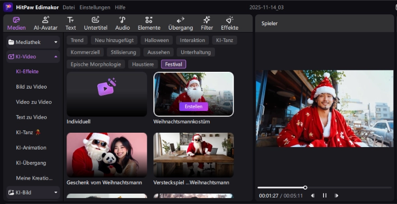Open the Übergang transitions panel
397x204 pixels.
coord(181,23)
